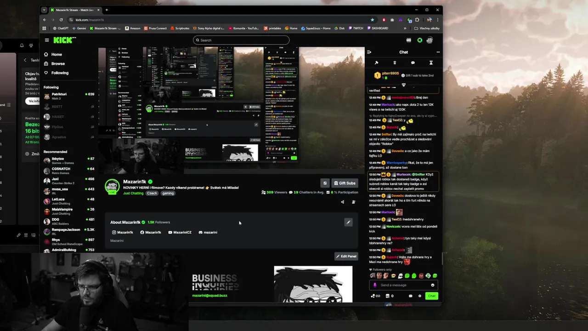Open the DASHBOARD bookmark
Screen dimensions: 588x331
tap(378, 28)
